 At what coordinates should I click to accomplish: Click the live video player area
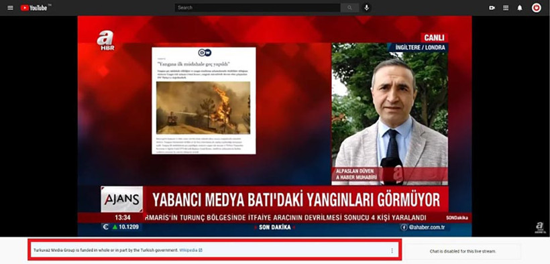pos(274,126)
